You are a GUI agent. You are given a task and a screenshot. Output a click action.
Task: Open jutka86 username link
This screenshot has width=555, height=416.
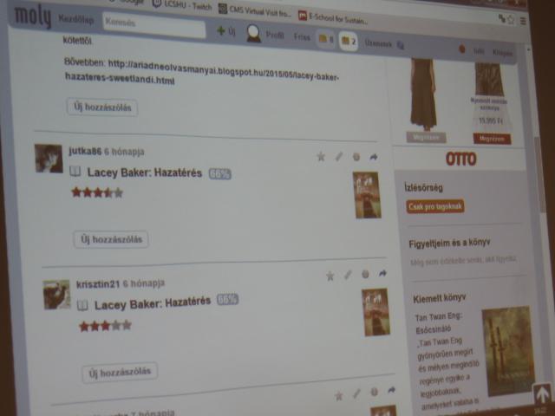(85, 151)
